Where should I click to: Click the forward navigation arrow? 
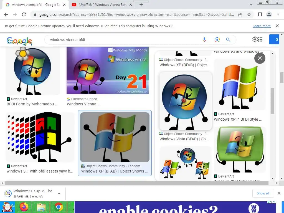coord(15,14)
